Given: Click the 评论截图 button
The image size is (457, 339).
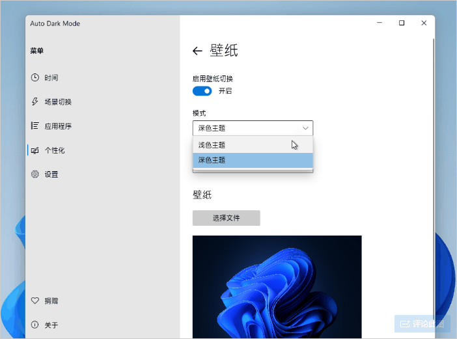Looking at the screenshot, I should [422, 323].
